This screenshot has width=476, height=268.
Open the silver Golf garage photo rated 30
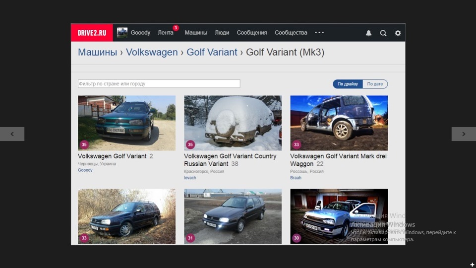[x=339, y=217]
